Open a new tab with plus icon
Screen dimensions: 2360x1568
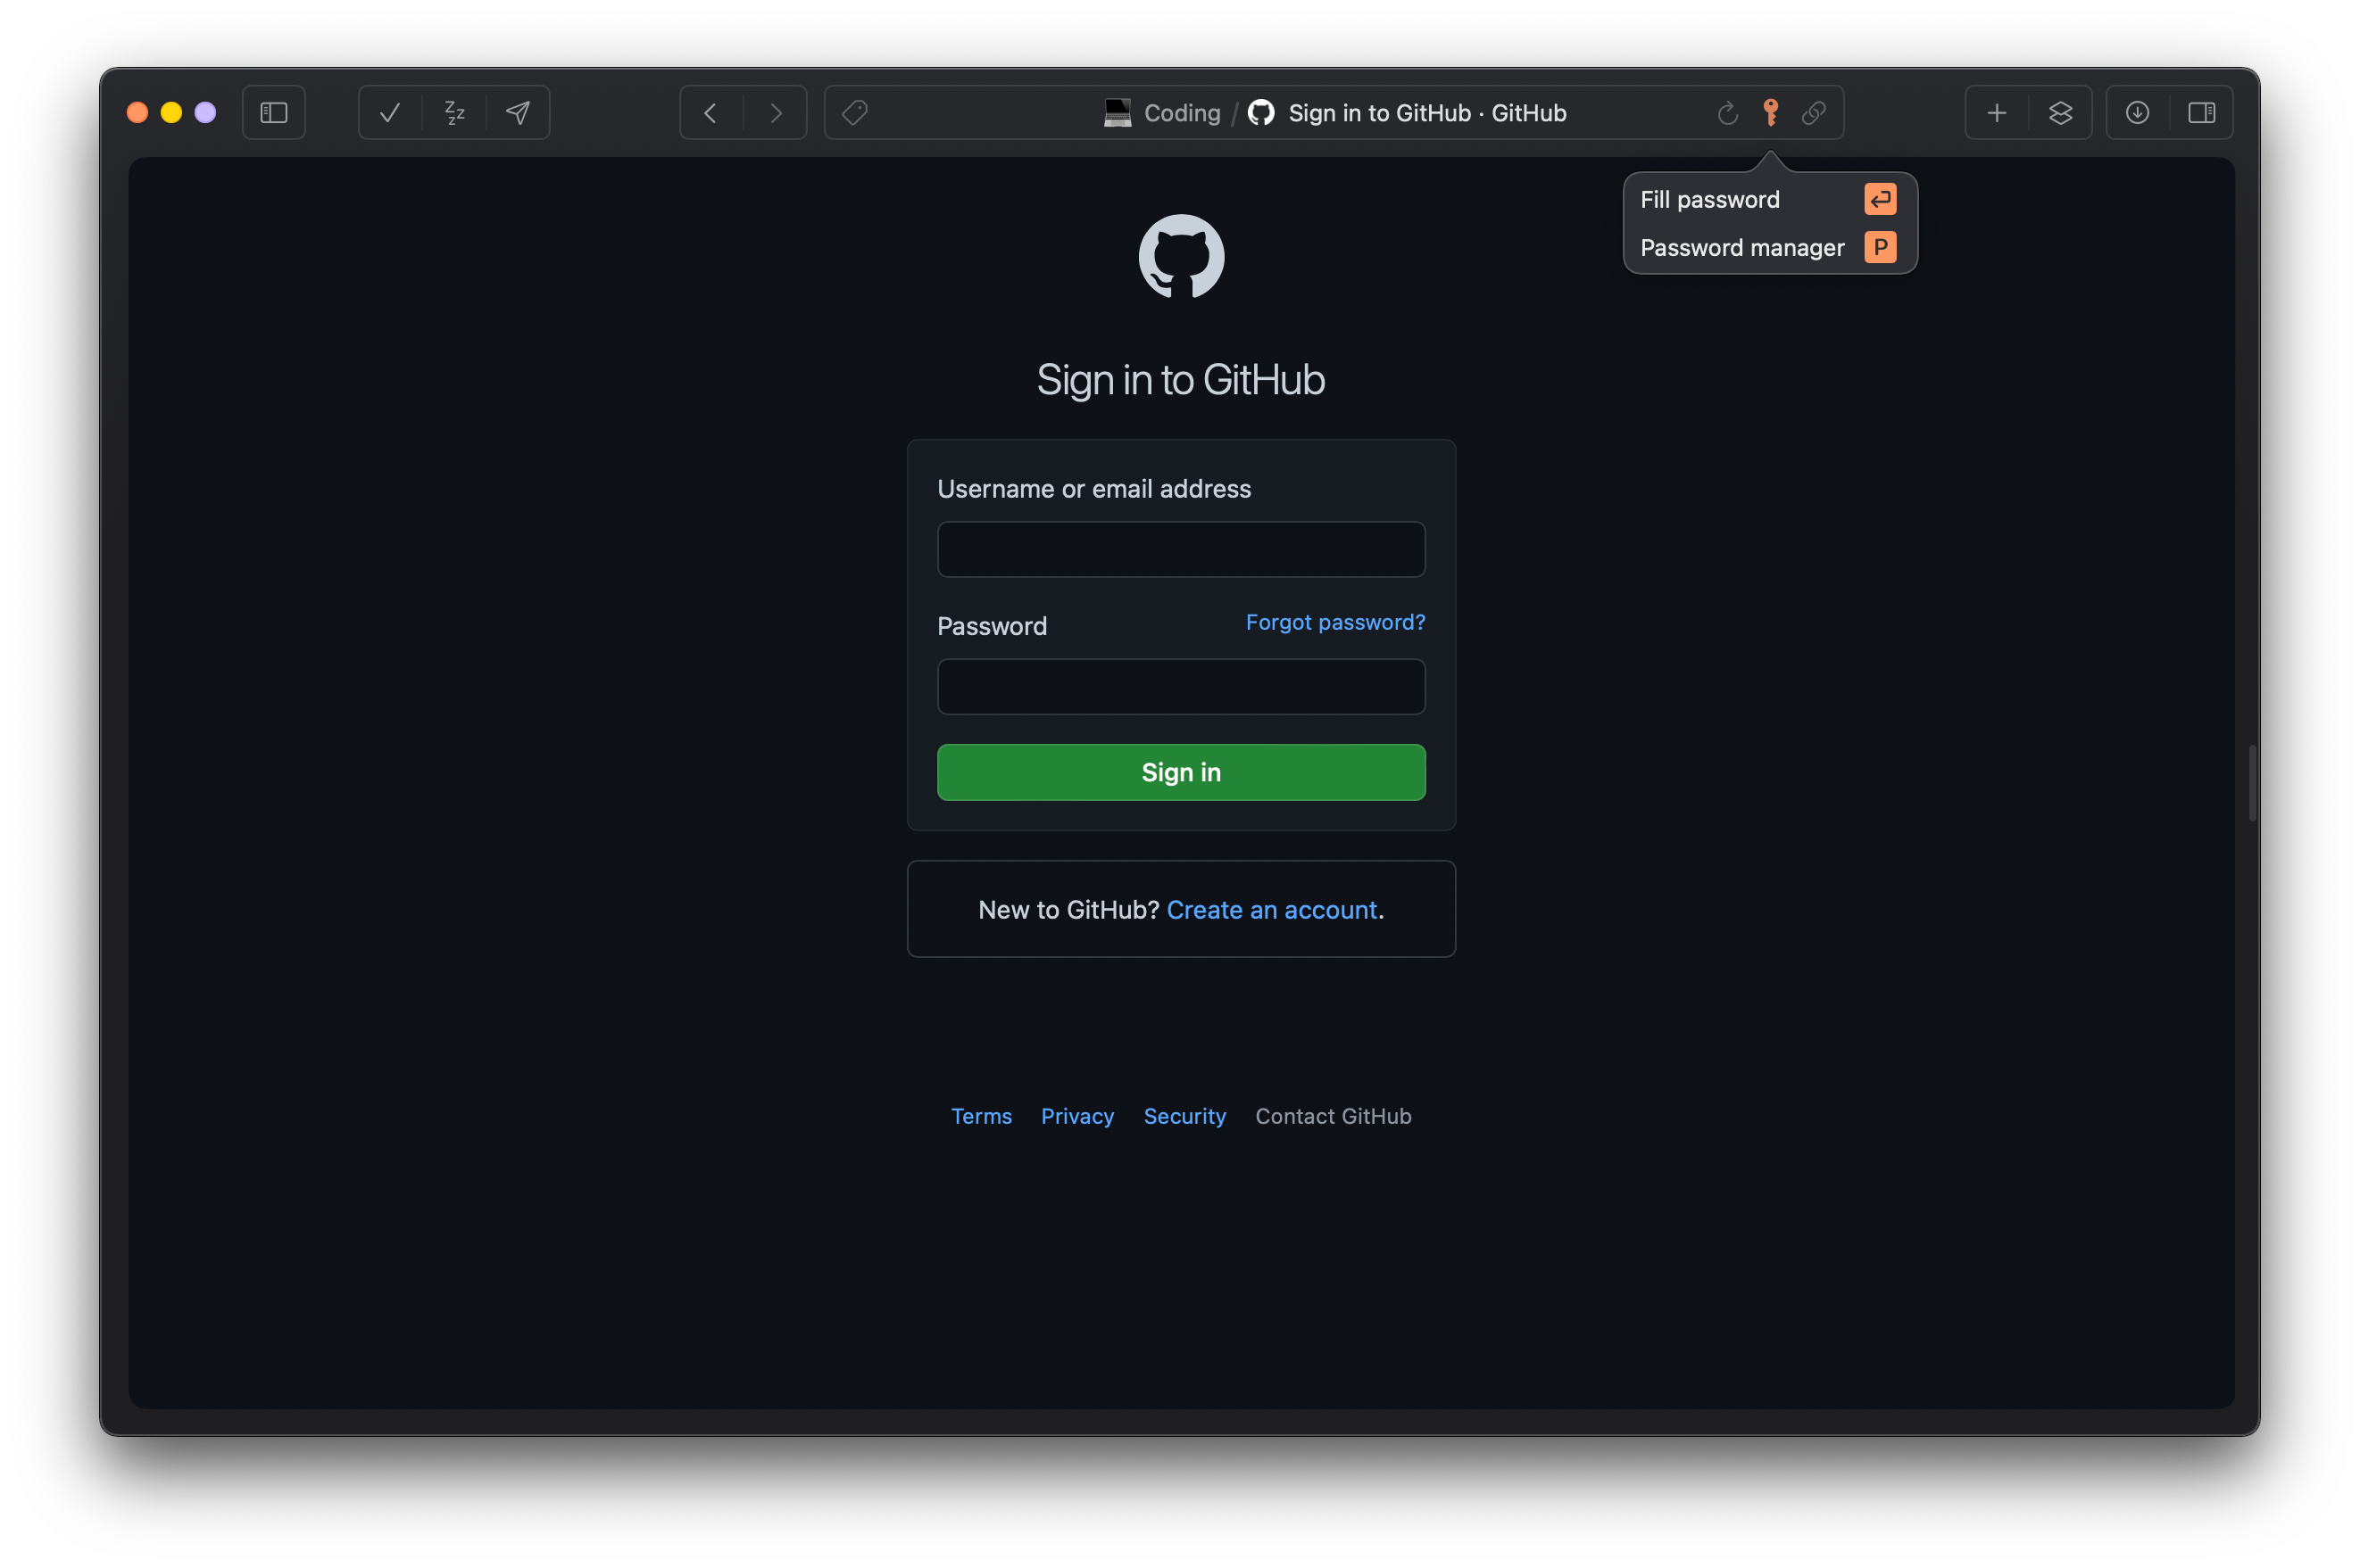[1997, 113]
